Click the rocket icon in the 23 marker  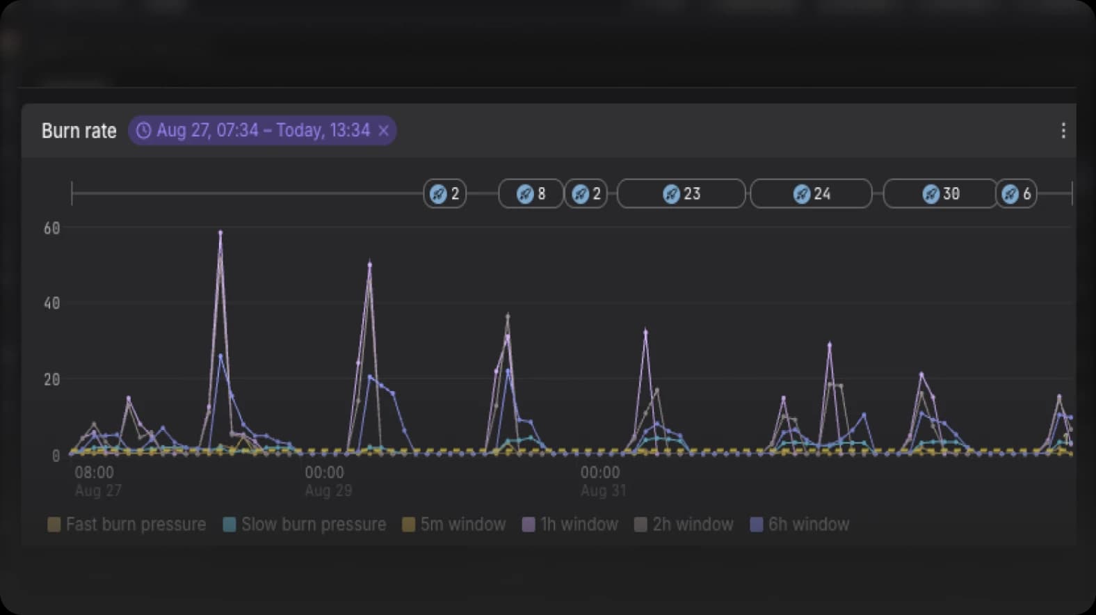click(671, 194)
